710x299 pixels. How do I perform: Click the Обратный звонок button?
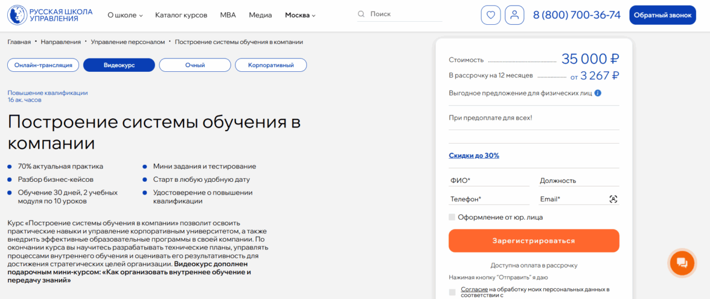click(662, 15)
